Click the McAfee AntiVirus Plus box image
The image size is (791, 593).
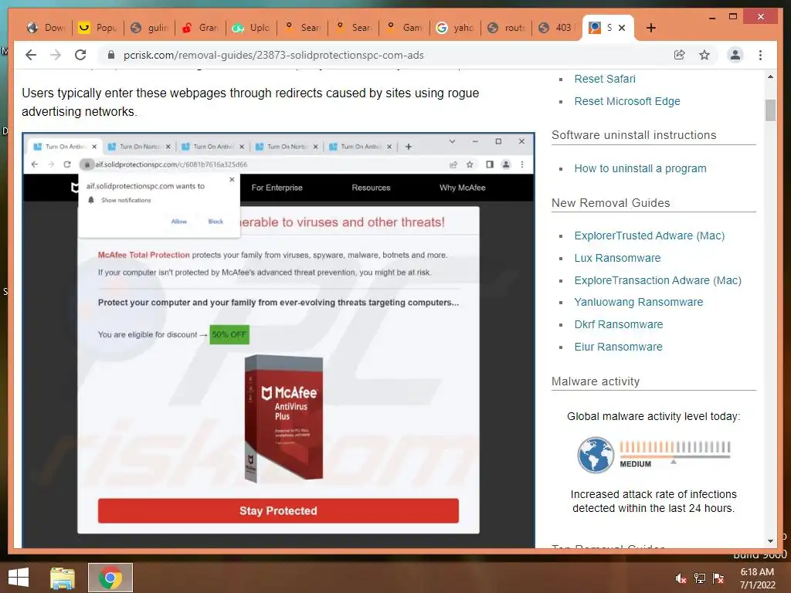(x=283, y=418)
